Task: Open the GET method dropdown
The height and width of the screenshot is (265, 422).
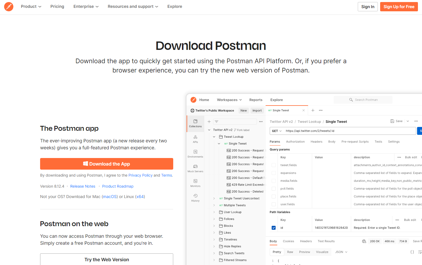Action: (277, 131)
